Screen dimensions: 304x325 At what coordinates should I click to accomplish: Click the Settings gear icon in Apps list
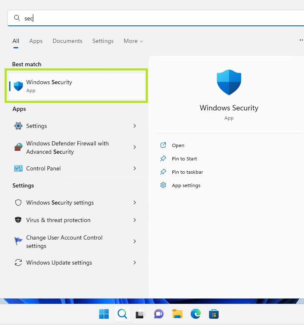click(x=18, y=126)
